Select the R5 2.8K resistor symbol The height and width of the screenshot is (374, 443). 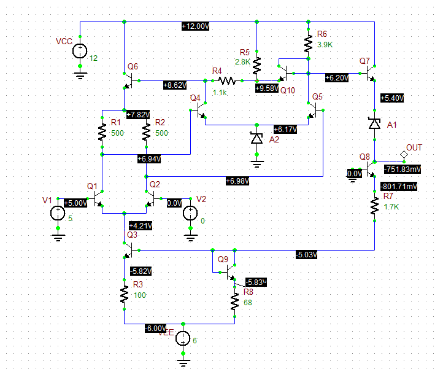point(256,66)
